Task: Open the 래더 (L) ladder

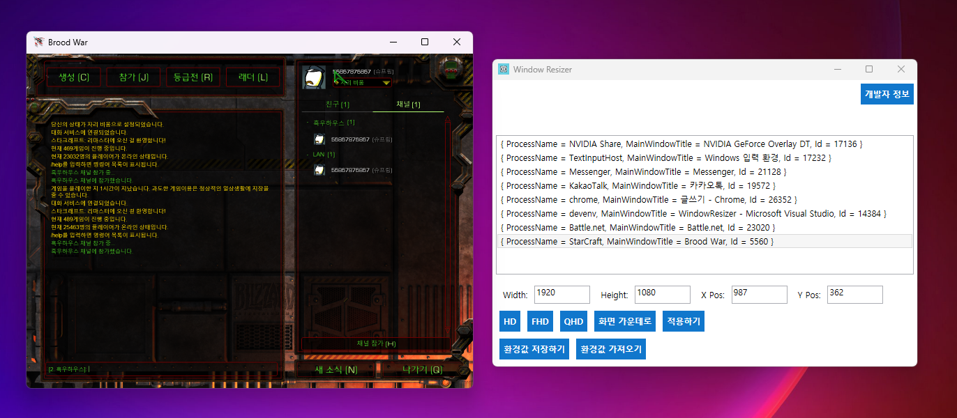Action: click(253, 77)
